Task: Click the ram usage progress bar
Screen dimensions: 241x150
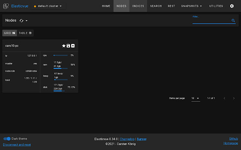Action: coord(61,68)
